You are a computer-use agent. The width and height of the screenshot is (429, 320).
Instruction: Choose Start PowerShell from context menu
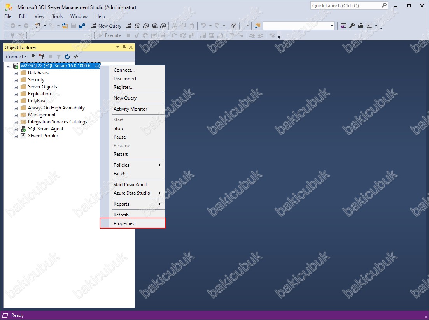click(x=132, y=185)
